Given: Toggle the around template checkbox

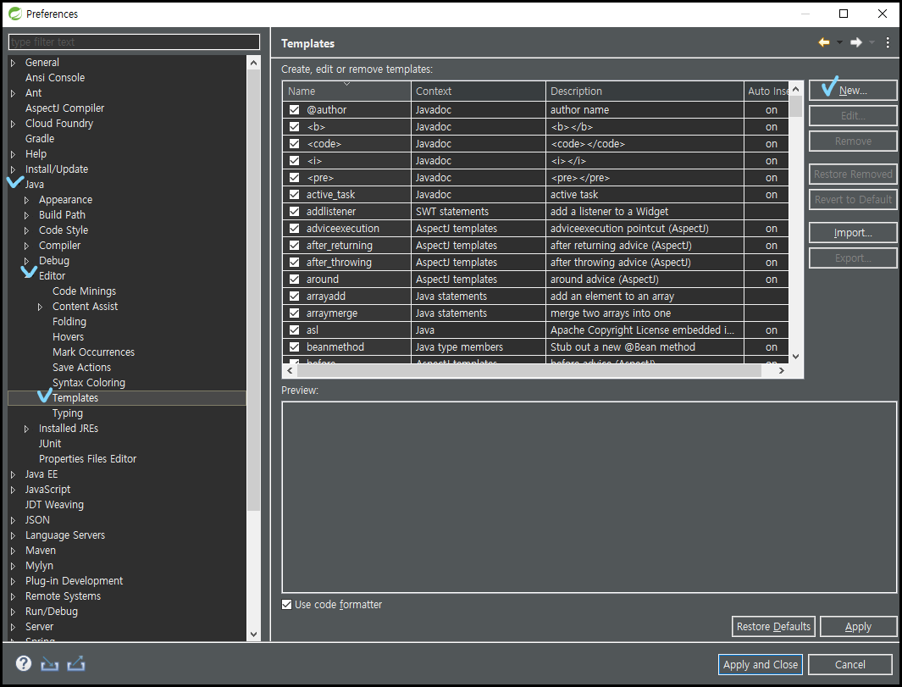Looking at the screenshot, I should [x=295, y=279].
